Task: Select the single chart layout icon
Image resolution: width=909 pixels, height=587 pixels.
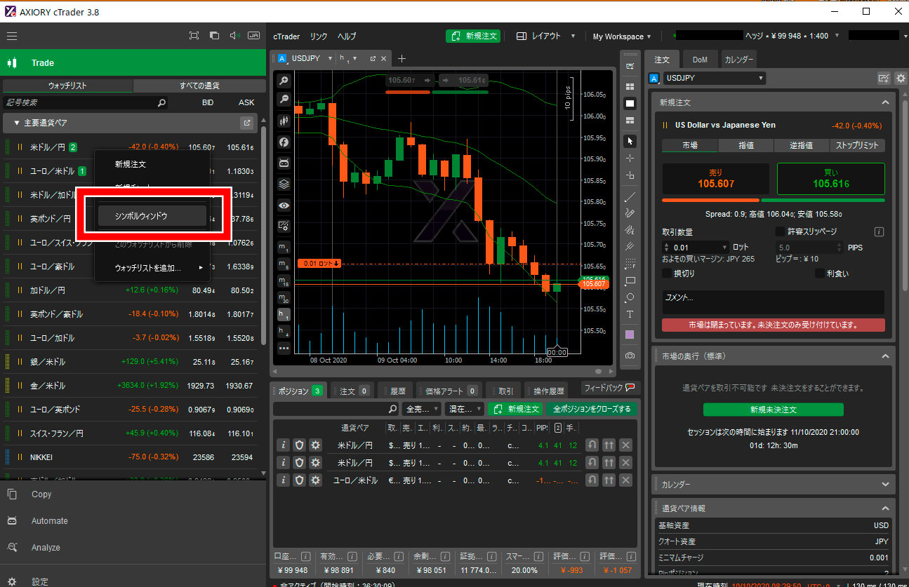Action: click(x=630, y=103)
